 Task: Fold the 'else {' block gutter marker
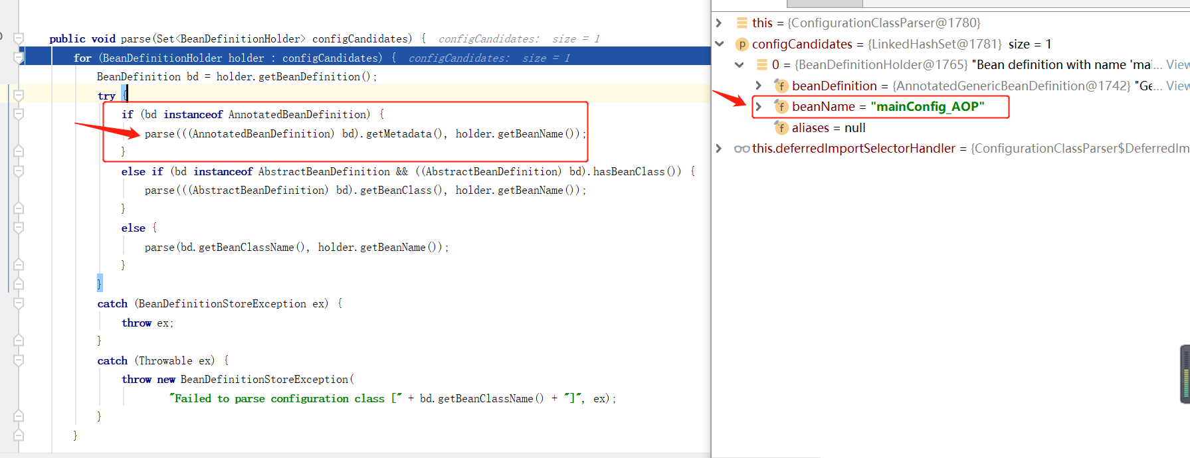(19, 228)
